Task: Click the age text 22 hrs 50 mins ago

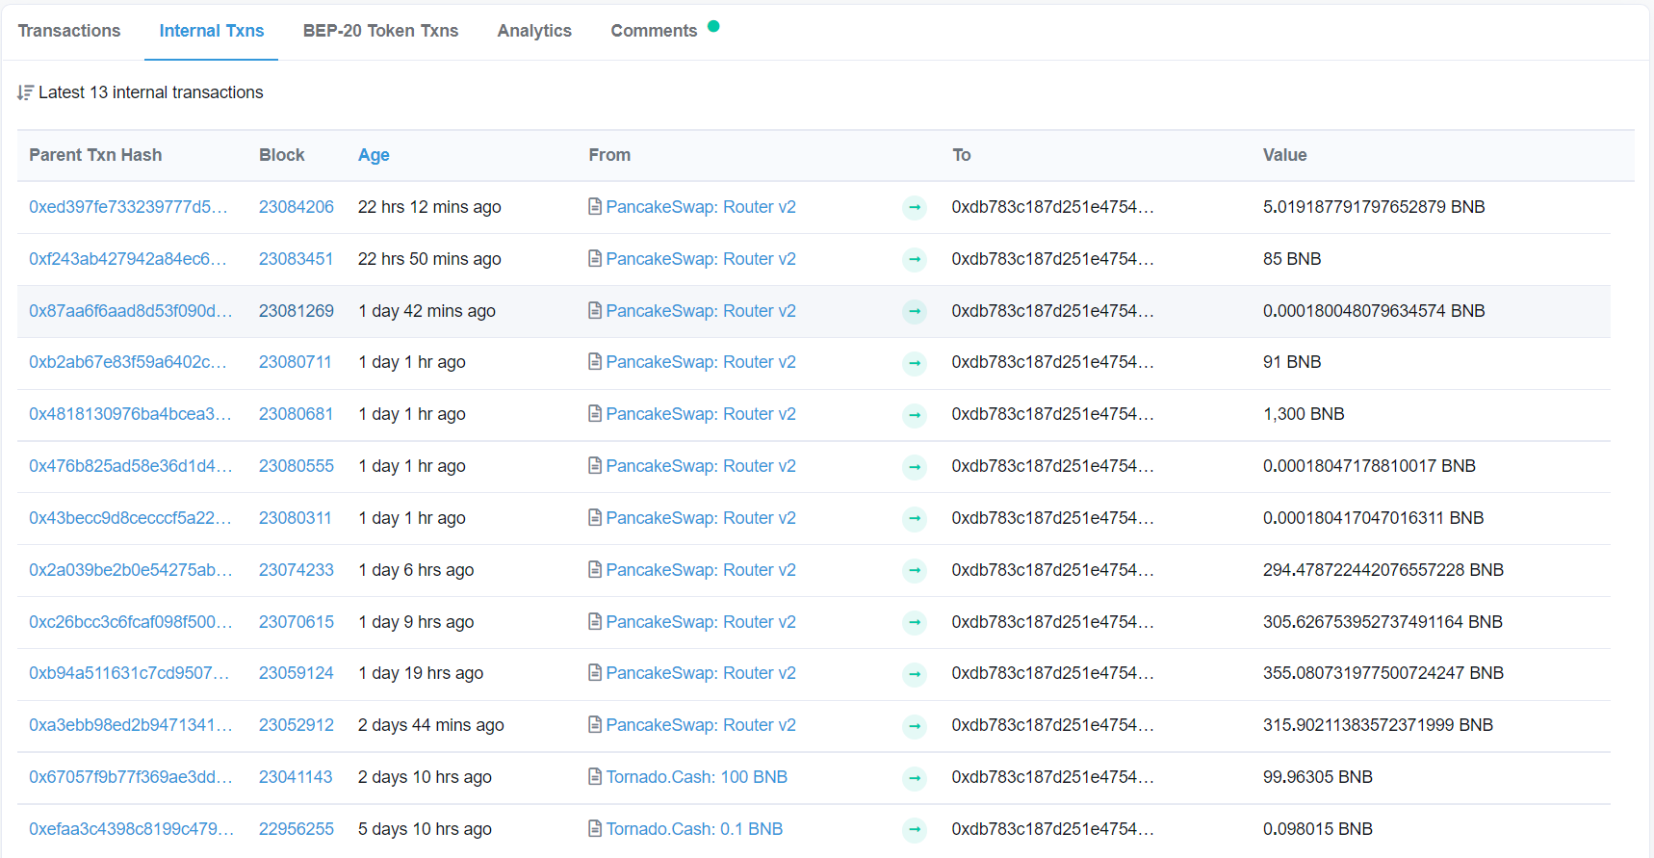Action: point(429,259)
